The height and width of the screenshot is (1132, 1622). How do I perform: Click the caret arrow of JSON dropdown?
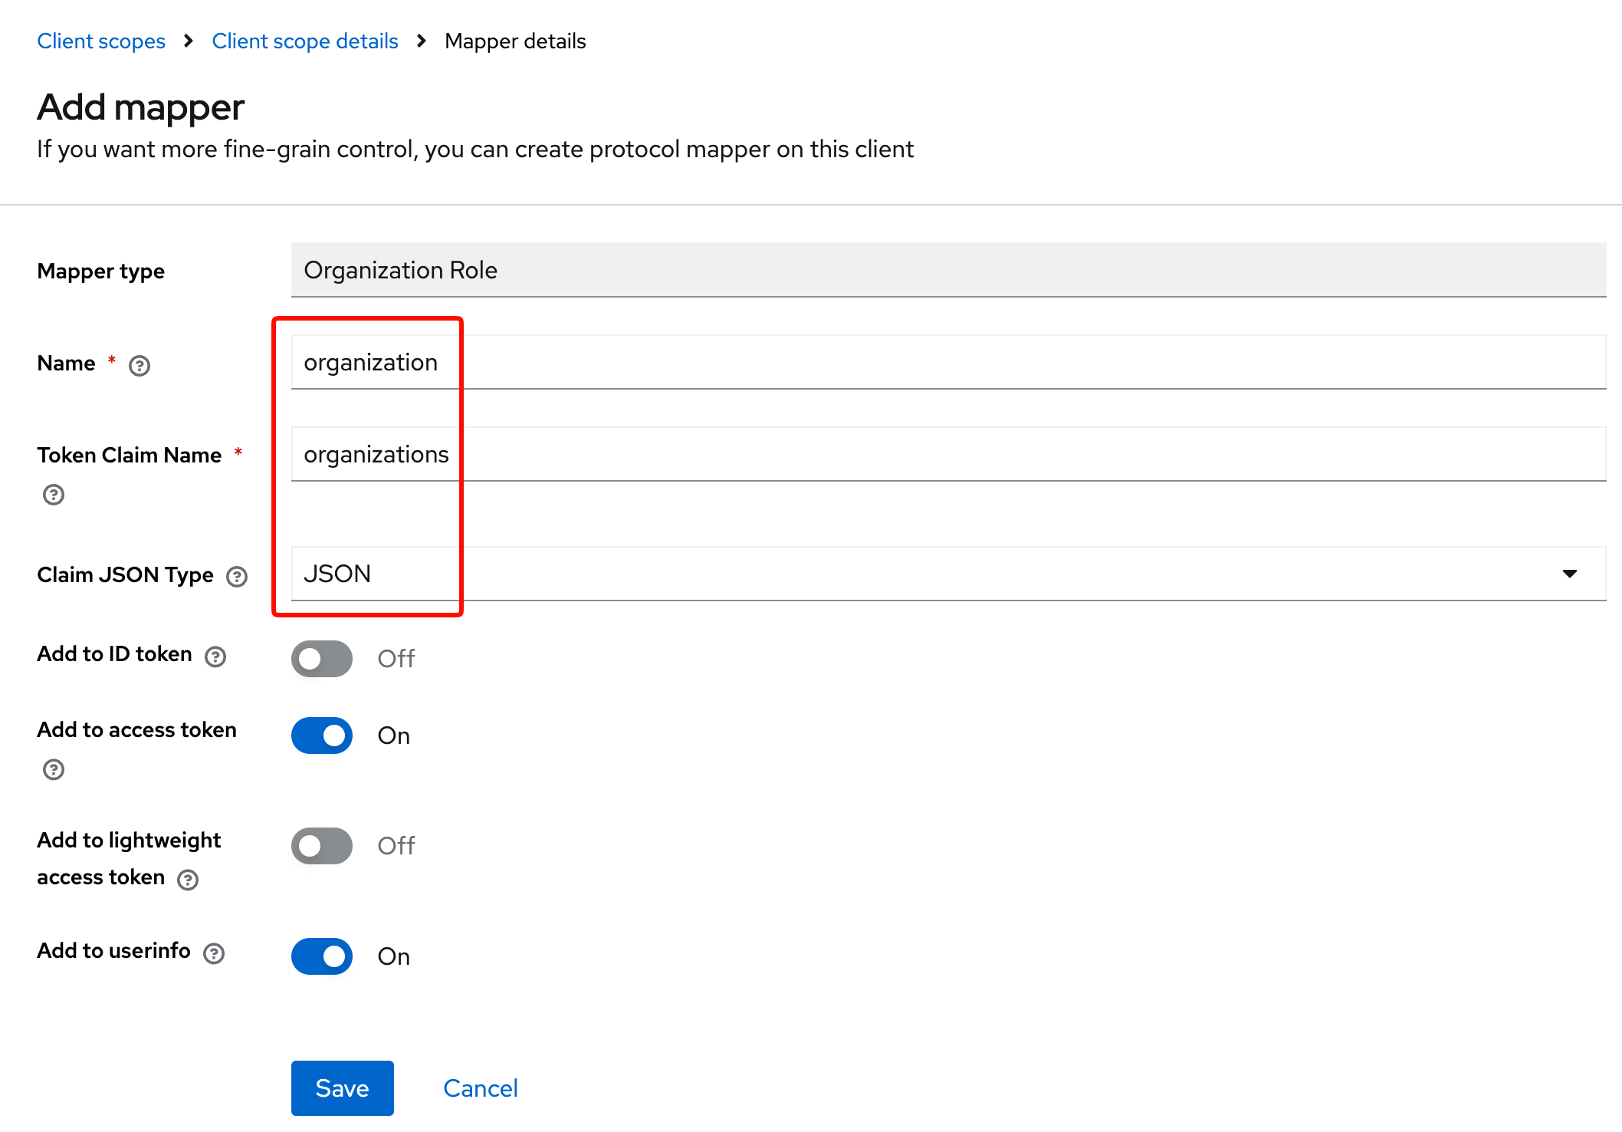[1569, 574]
